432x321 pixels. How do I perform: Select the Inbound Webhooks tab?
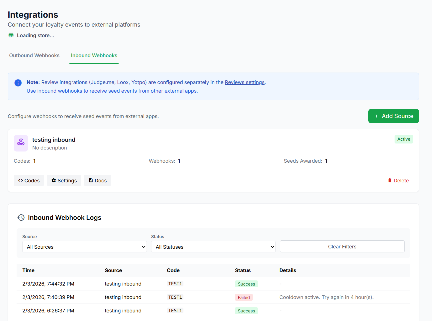94,55
